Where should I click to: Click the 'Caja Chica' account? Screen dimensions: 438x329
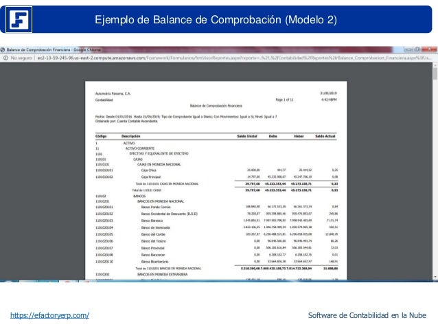148,170
